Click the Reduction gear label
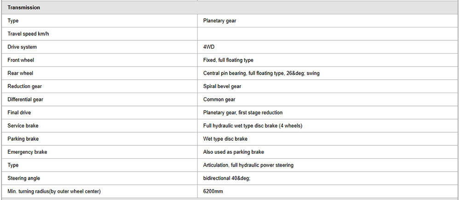The width and height of the screenshot is (460, 200). coord(24,86)
